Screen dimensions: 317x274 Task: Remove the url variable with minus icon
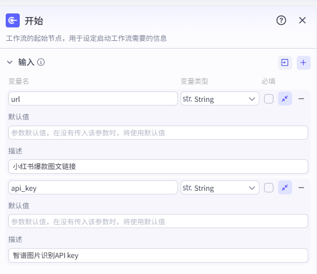[x=301, y=99]
